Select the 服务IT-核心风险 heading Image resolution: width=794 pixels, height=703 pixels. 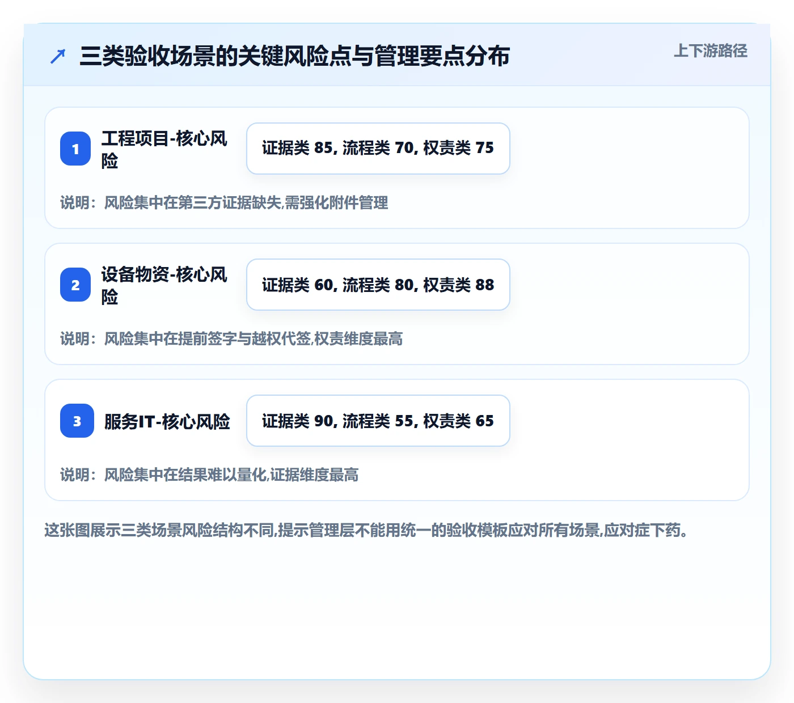tap(167, 421)
